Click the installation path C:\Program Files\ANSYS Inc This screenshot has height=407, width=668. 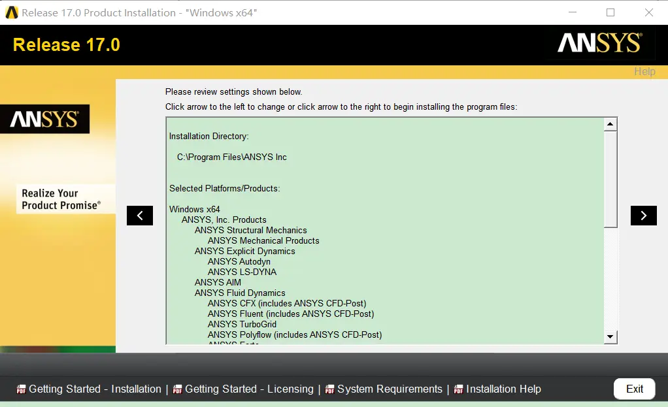[x=232, y=157]
